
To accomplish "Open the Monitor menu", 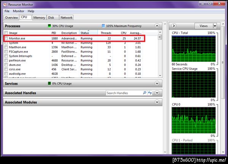I will coord(19,11).
